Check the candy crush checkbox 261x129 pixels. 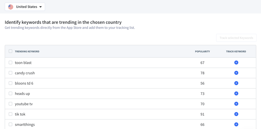[x=10, y=73]
